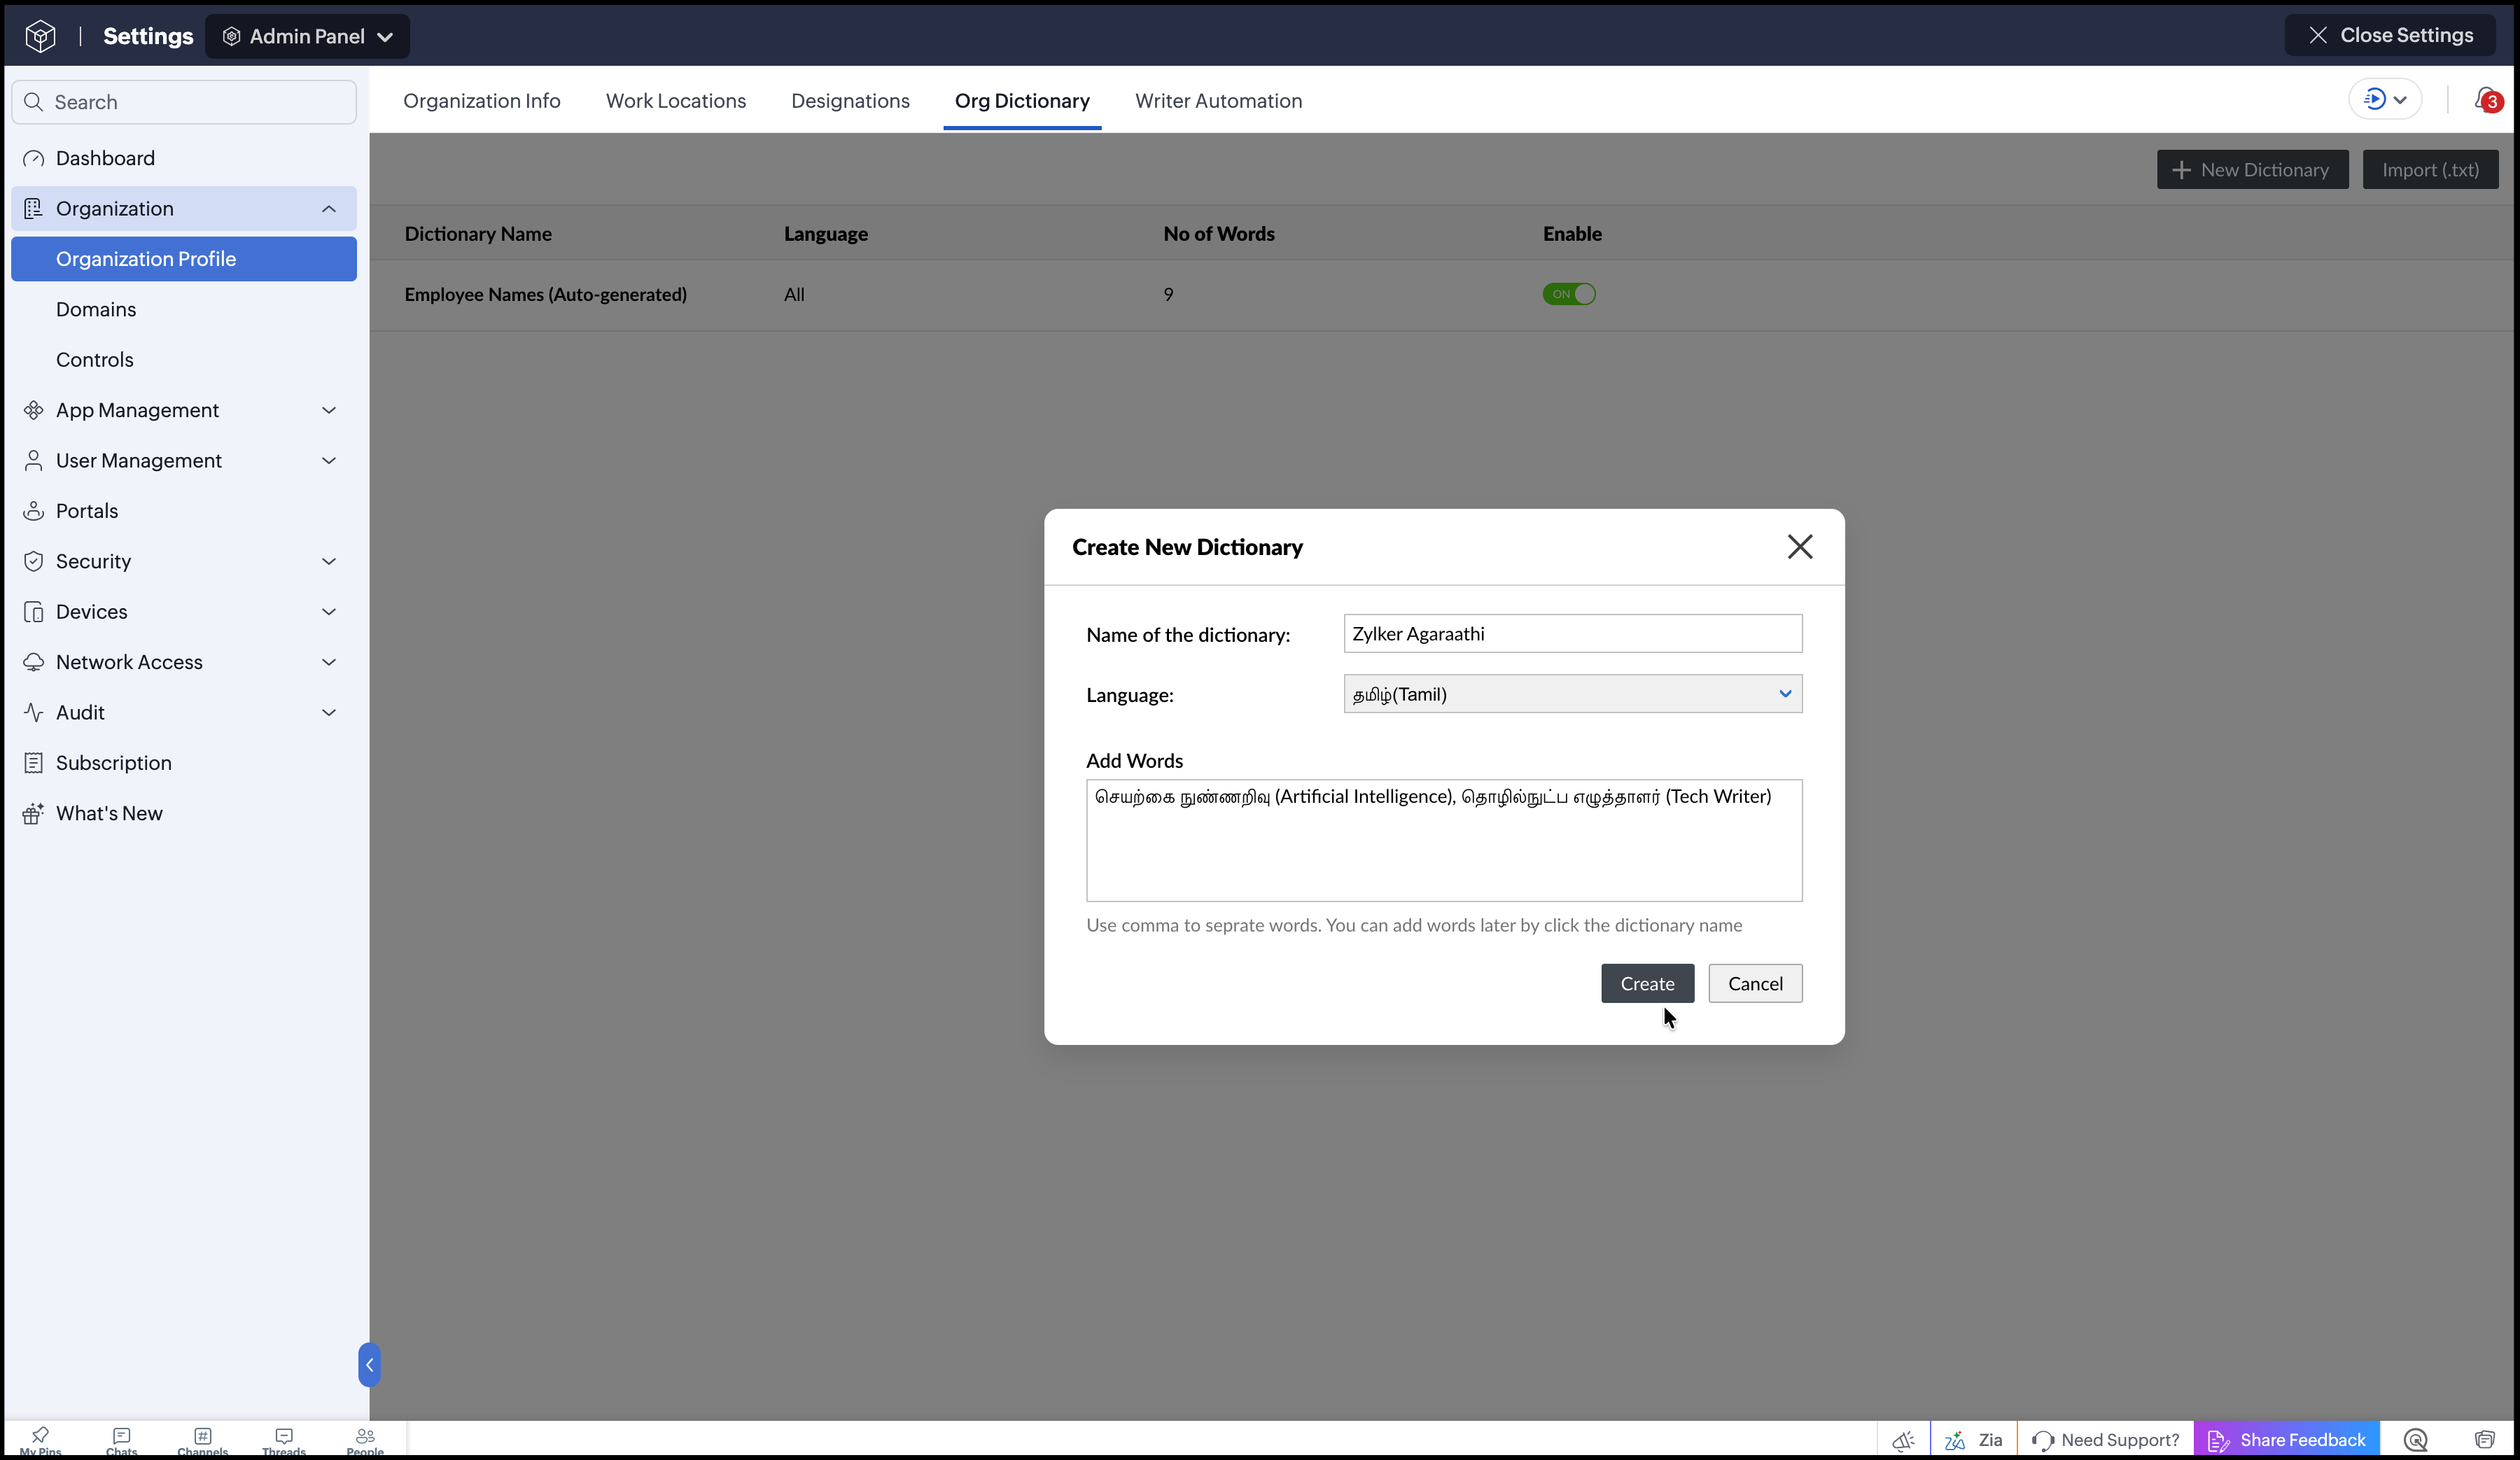Image resolution: width=2520 pixels, height=1460 pixels.
Task: Expand the Network Access chevron
Action: (329, 662)
